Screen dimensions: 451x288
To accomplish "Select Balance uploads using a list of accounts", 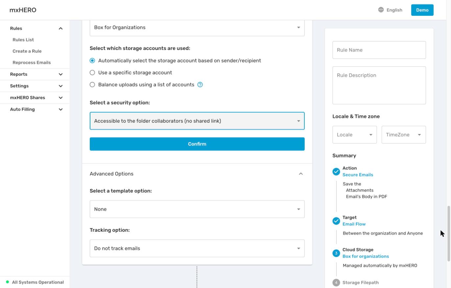I will pyautogui.click(x=92, y=84).
